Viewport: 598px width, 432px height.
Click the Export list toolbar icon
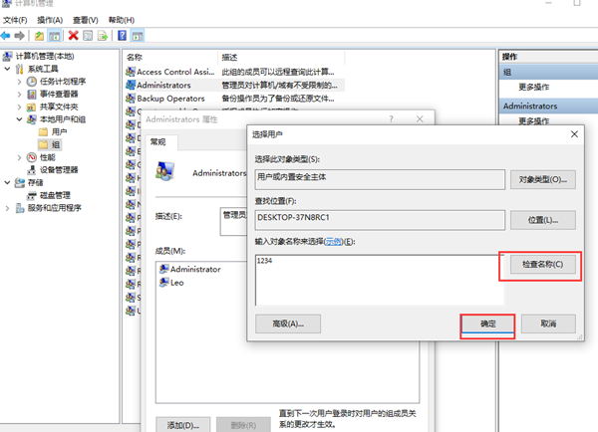point(104,36)
